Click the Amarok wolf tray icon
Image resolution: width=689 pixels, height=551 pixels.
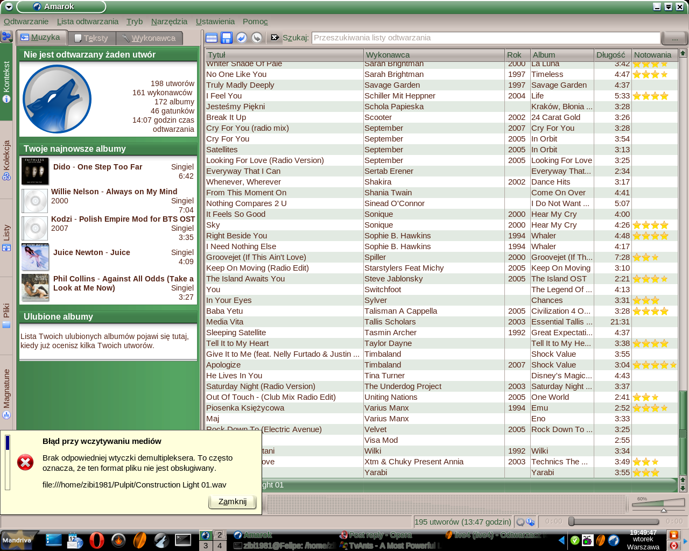[x=614, y=540]
